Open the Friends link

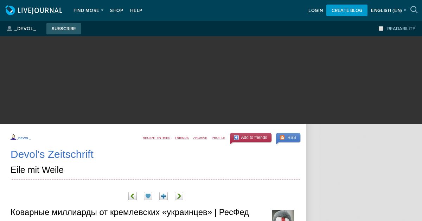pyautogui.click(x=182, y=138)
